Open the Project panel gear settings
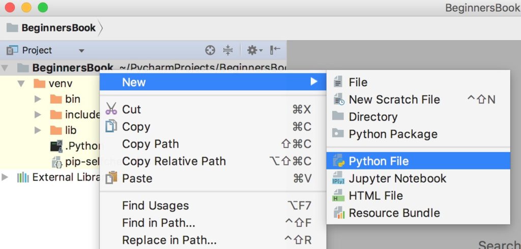The image size is (521, 249). [254, 50]
